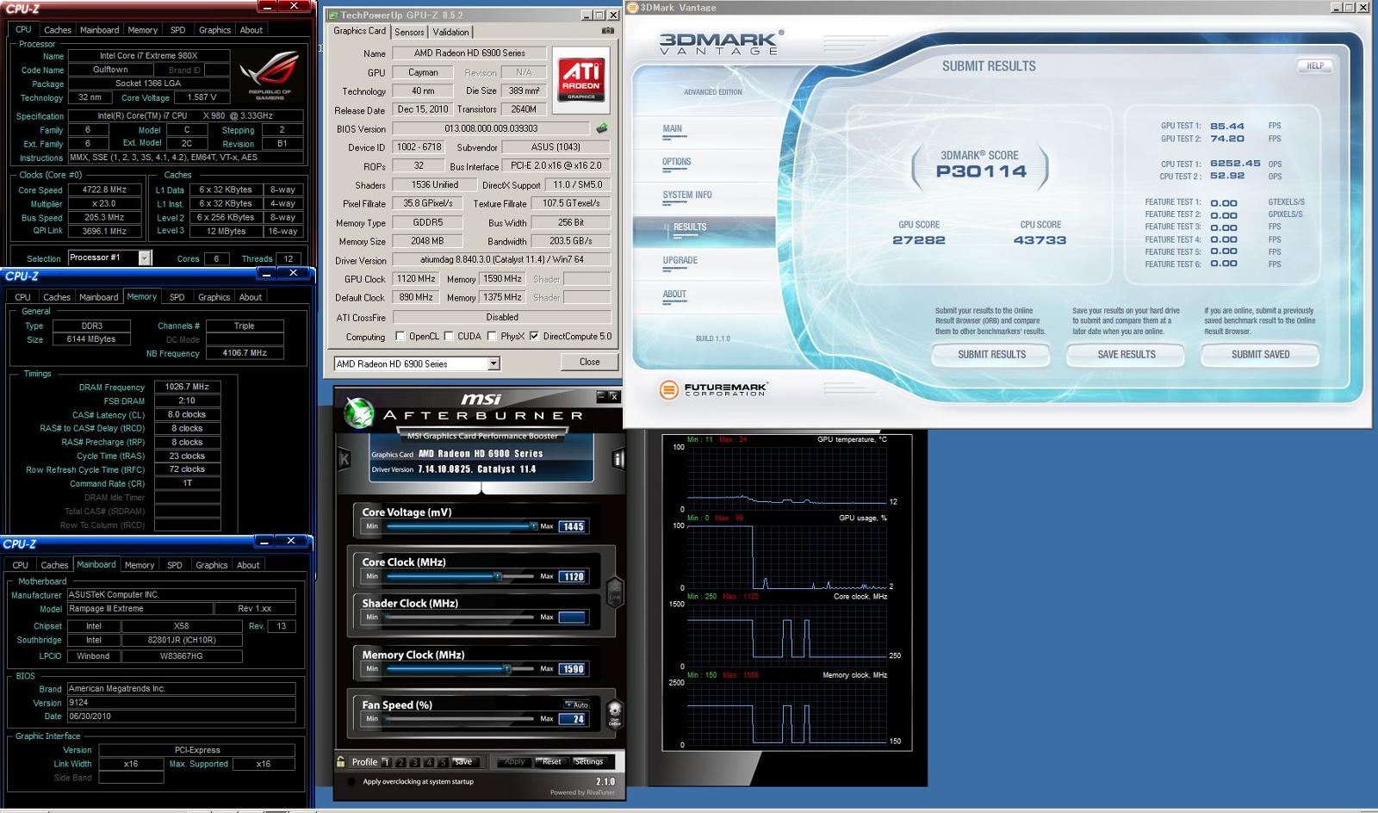Enable the OpenCL checkbox in GPU-Z
Image resolution: width=1378 pixels, height=813 pixels.
point(400,337)
